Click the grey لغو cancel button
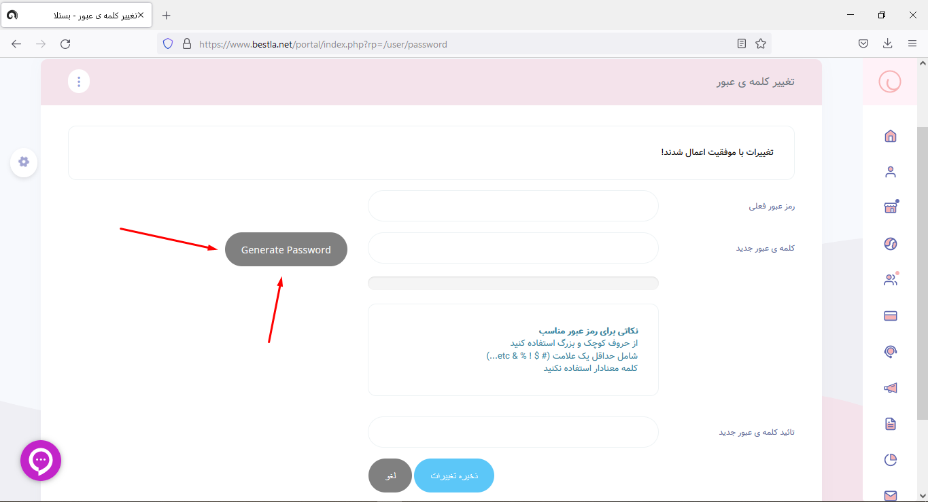928x502 pixels. point(390,476)
